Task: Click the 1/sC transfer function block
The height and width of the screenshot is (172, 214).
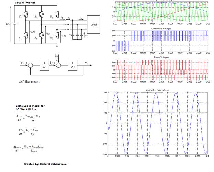Action: point(72,65)
